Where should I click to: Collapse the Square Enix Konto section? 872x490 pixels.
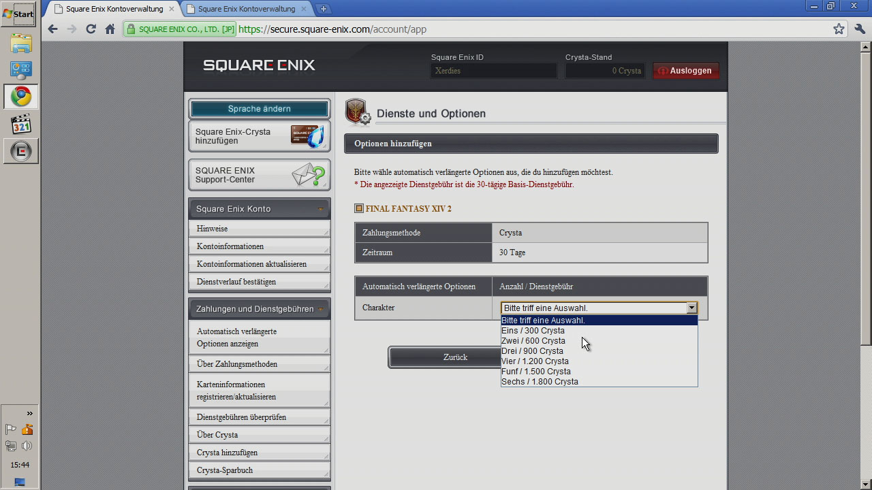click(320, 209)
